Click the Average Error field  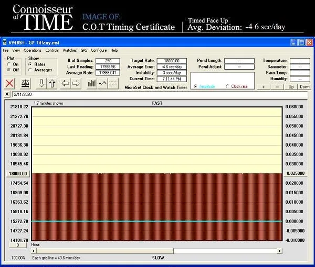[x=172, y=66]
